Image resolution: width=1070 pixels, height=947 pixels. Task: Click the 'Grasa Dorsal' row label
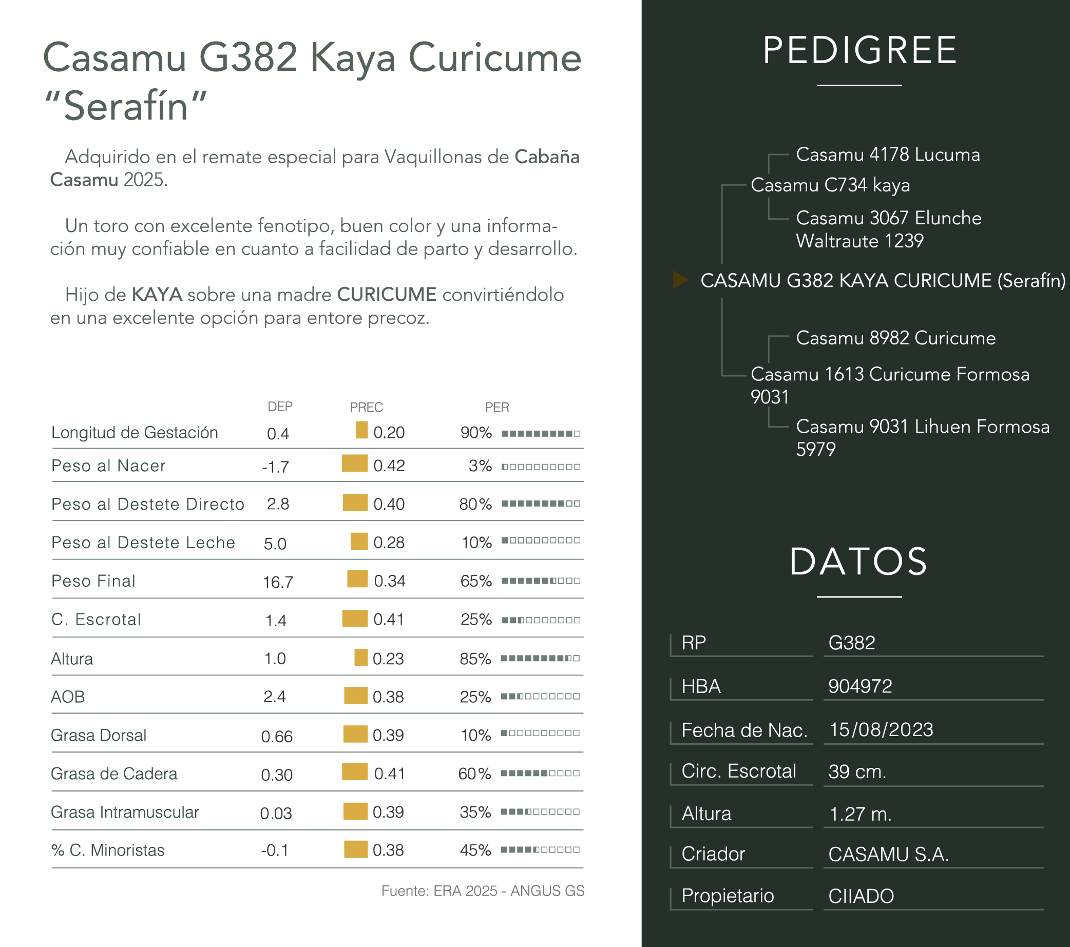pyautogui.click(x=99, y=735)
